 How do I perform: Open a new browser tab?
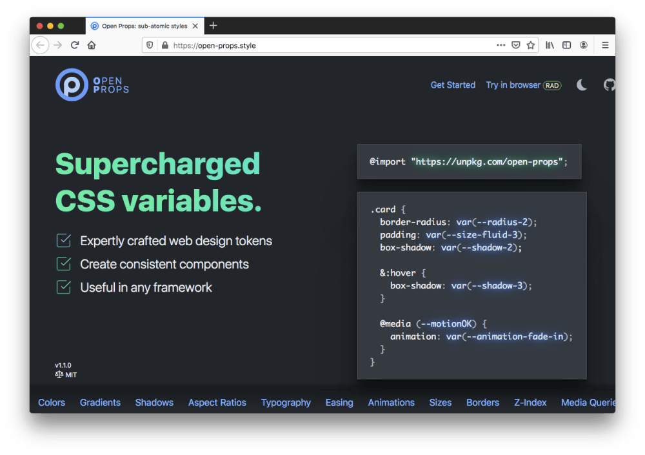213,26
